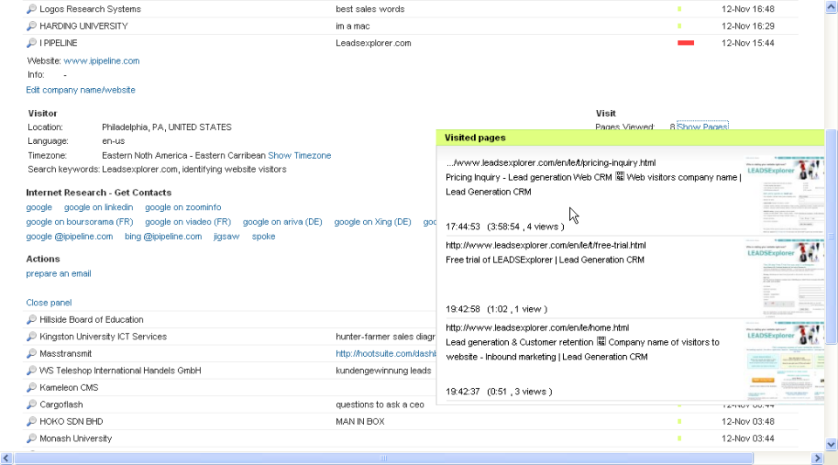Open google on Xing (DE) link
Viewport: 838px width, 465px height.
pyautogui.click(x=373, y=222)
